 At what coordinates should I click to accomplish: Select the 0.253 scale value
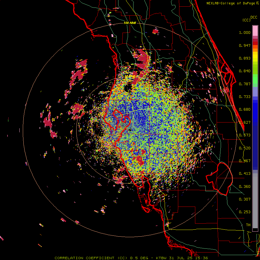coord(245,212)
